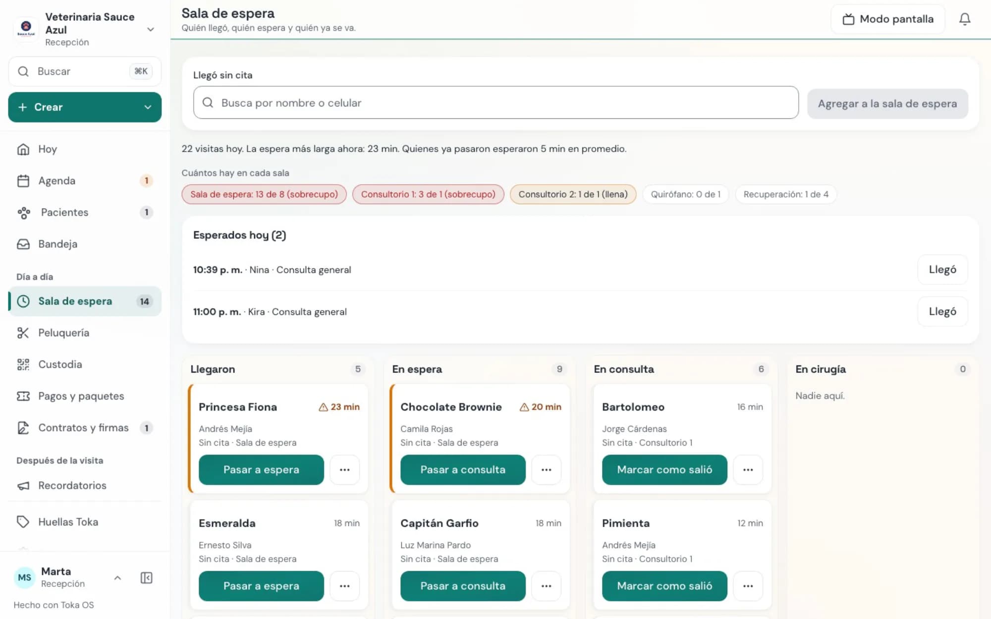Click the Recuperación: 1 de 4 chip
The height and width of the screenshot is (619, 991).
[786, 194]
